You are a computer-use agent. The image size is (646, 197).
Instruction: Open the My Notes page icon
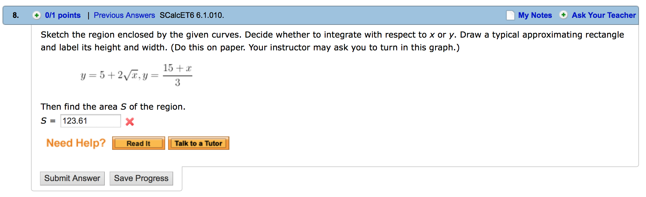tap(511, 15)
